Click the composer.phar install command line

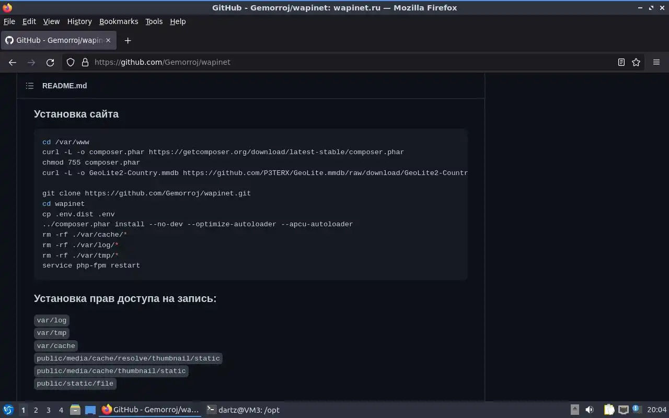[x=198, y=224]
